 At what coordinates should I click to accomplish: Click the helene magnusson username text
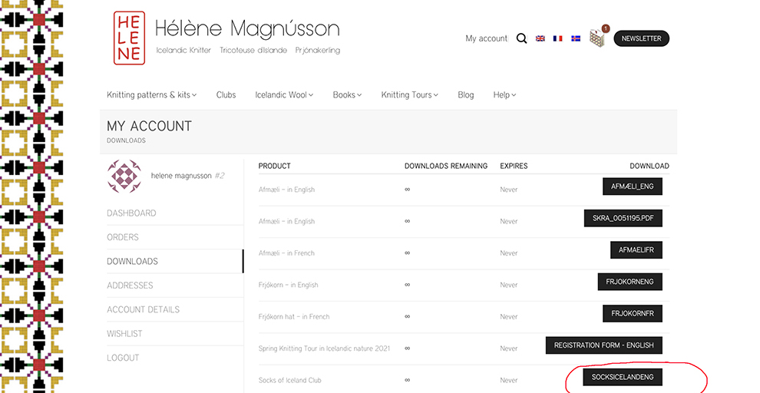point(181,176)
